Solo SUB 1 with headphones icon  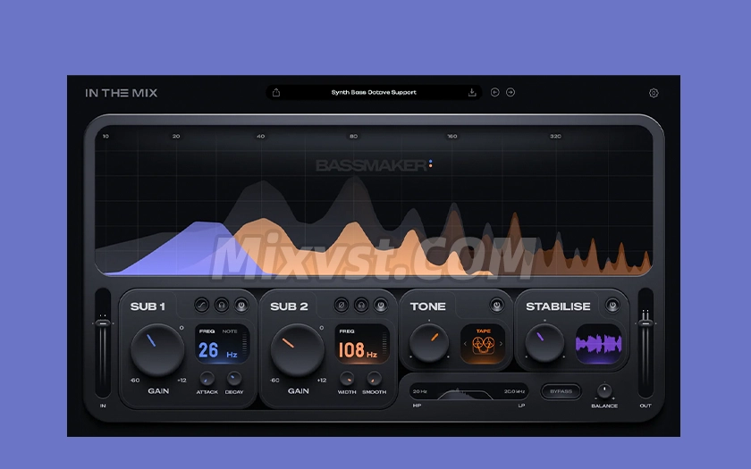point(222,305)
